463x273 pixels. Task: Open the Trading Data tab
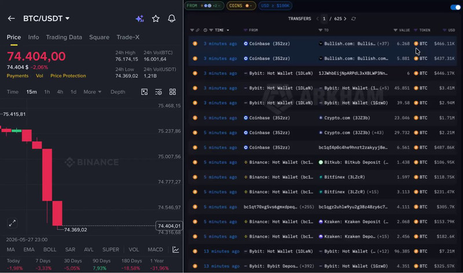[64, 37]
